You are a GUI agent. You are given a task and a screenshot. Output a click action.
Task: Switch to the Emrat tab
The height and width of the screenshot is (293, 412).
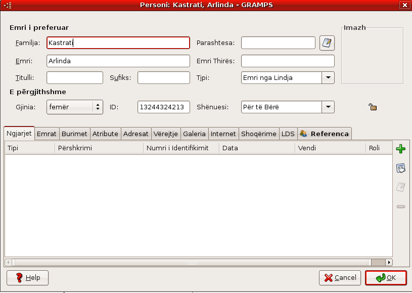tap(47, 134)
